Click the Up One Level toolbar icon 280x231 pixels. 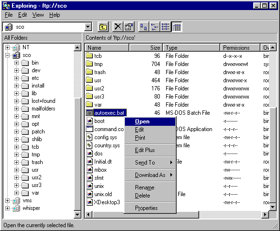click(103, 27)
